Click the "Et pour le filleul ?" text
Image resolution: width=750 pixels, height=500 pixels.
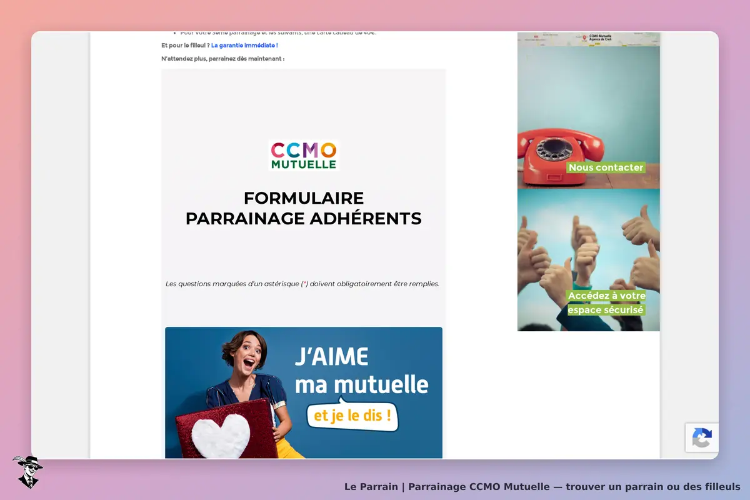(x=185, y=46)
